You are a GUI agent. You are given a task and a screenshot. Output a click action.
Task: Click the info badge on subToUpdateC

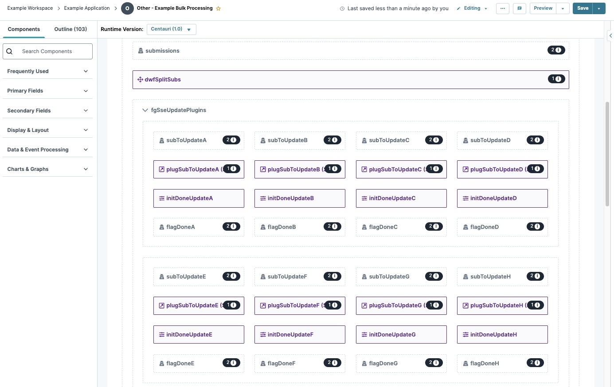click(x=434, y=140)
